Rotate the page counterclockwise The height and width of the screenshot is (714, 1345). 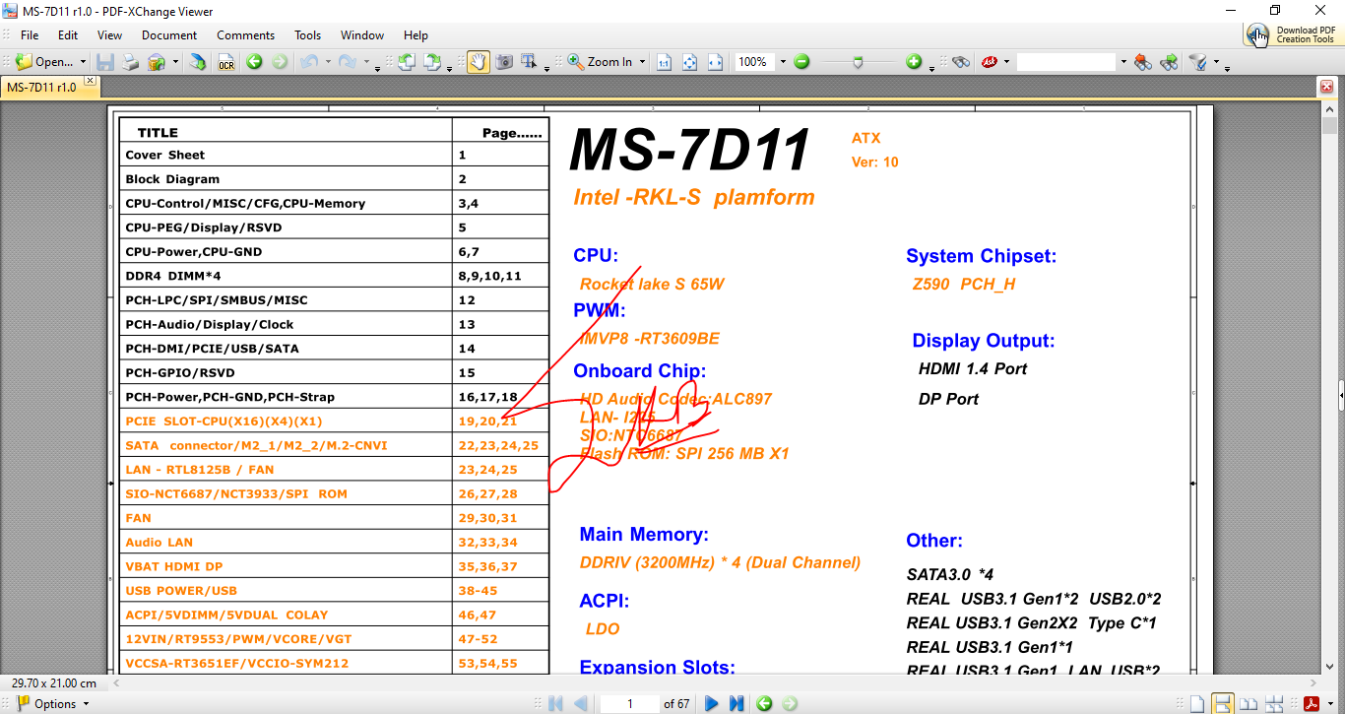pos(408,62)
